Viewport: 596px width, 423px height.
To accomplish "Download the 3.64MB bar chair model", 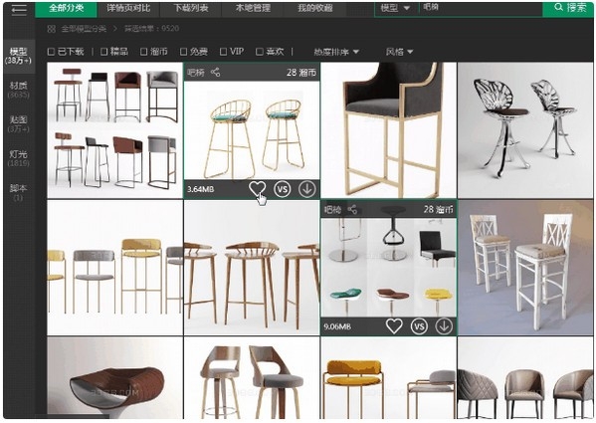I will 306,189.
